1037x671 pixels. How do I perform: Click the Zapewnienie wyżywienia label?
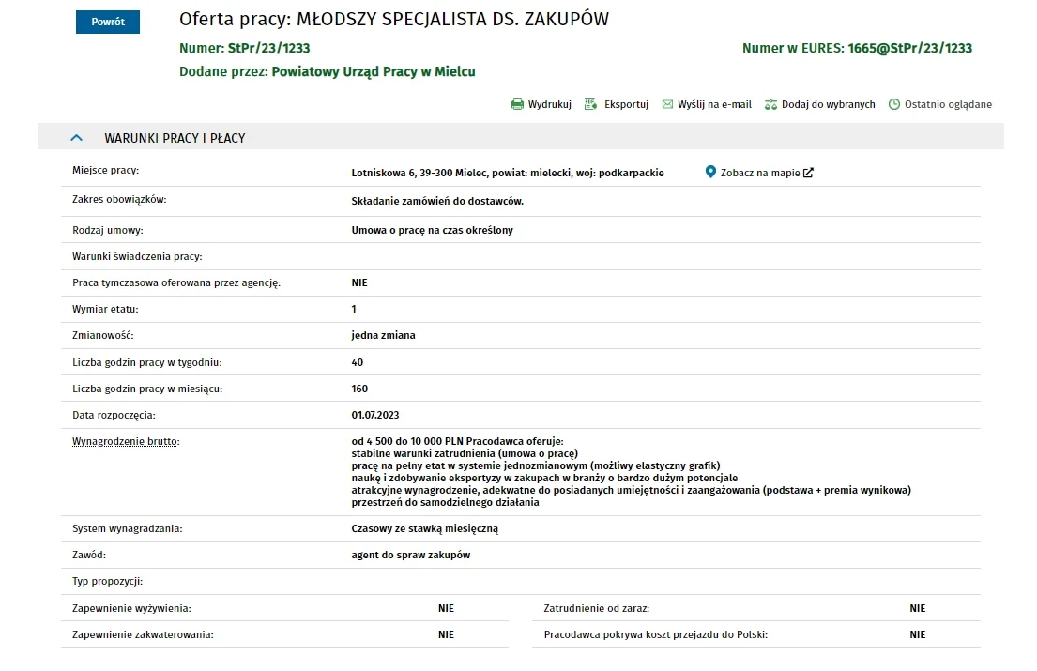click(x=131, y=608)
